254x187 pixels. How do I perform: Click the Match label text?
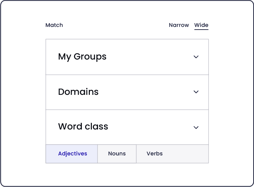(x=54, y=25)
